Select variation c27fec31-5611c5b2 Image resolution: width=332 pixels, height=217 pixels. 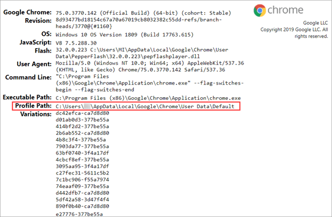click(x=82, y=173)
